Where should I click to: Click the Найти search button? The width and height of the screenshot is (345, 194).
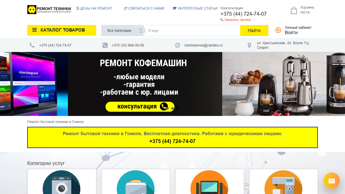tap(254, 31)
